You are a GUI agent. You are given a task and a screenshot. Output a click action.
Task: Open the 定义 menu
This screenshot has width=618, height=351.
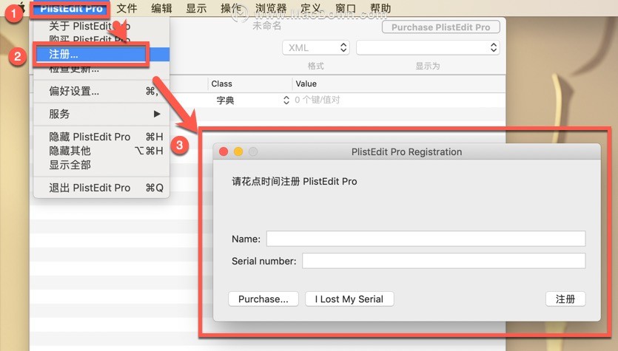pyautogui.click(x=312, y=8)
